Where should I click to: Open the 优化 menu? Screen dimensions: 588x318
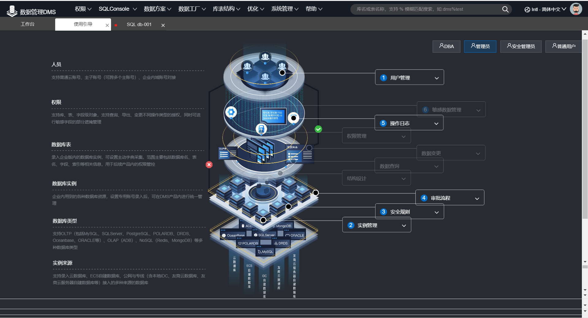click(256, 9)
